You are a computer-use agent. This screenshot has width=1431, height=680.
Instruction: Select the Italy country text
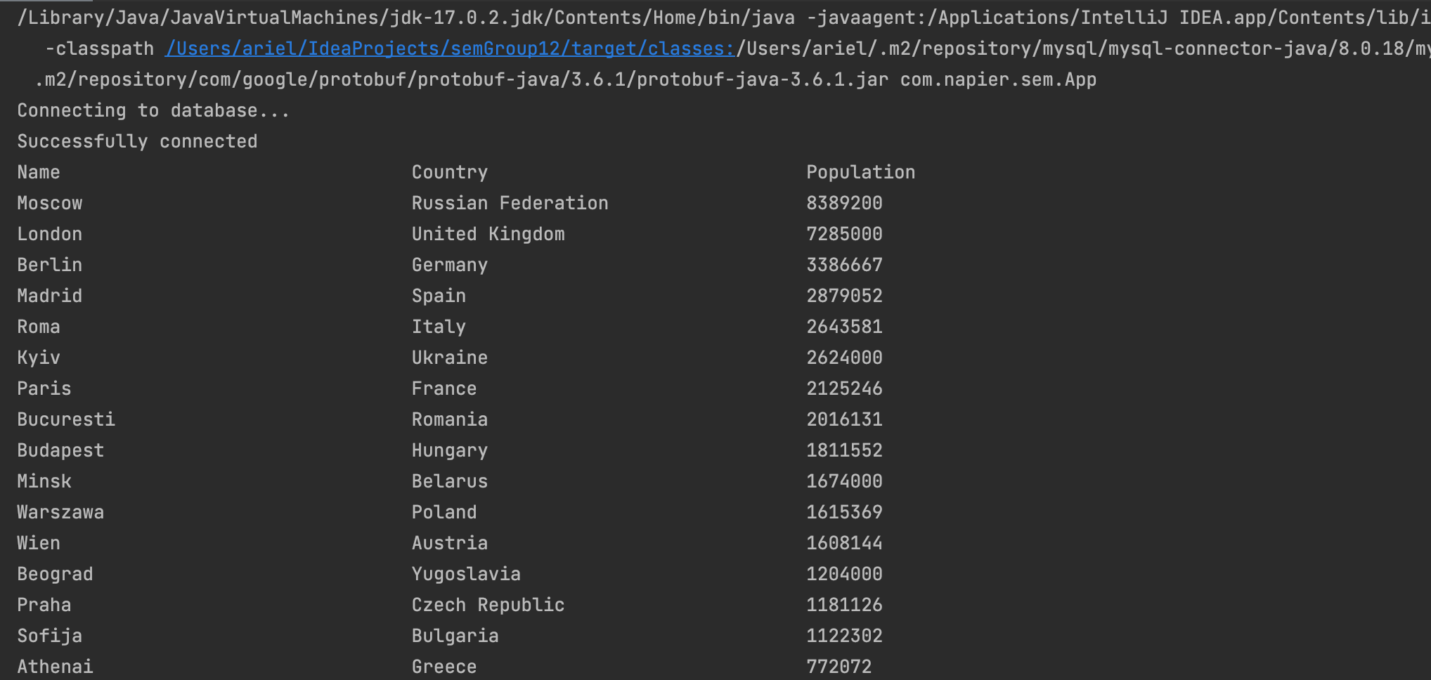(439, 327)
